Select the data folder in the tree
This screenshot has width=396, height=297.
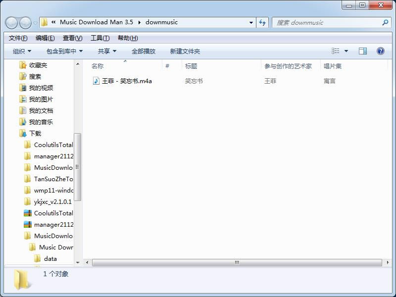click(50, 258)
